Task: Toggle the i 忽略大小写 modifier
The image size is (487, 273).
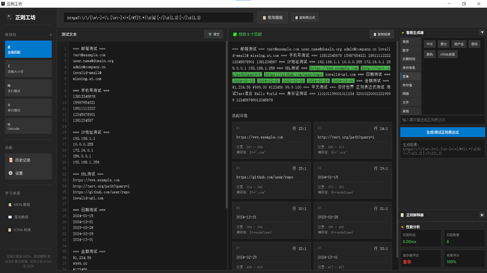Action: (x=28, y=69)
